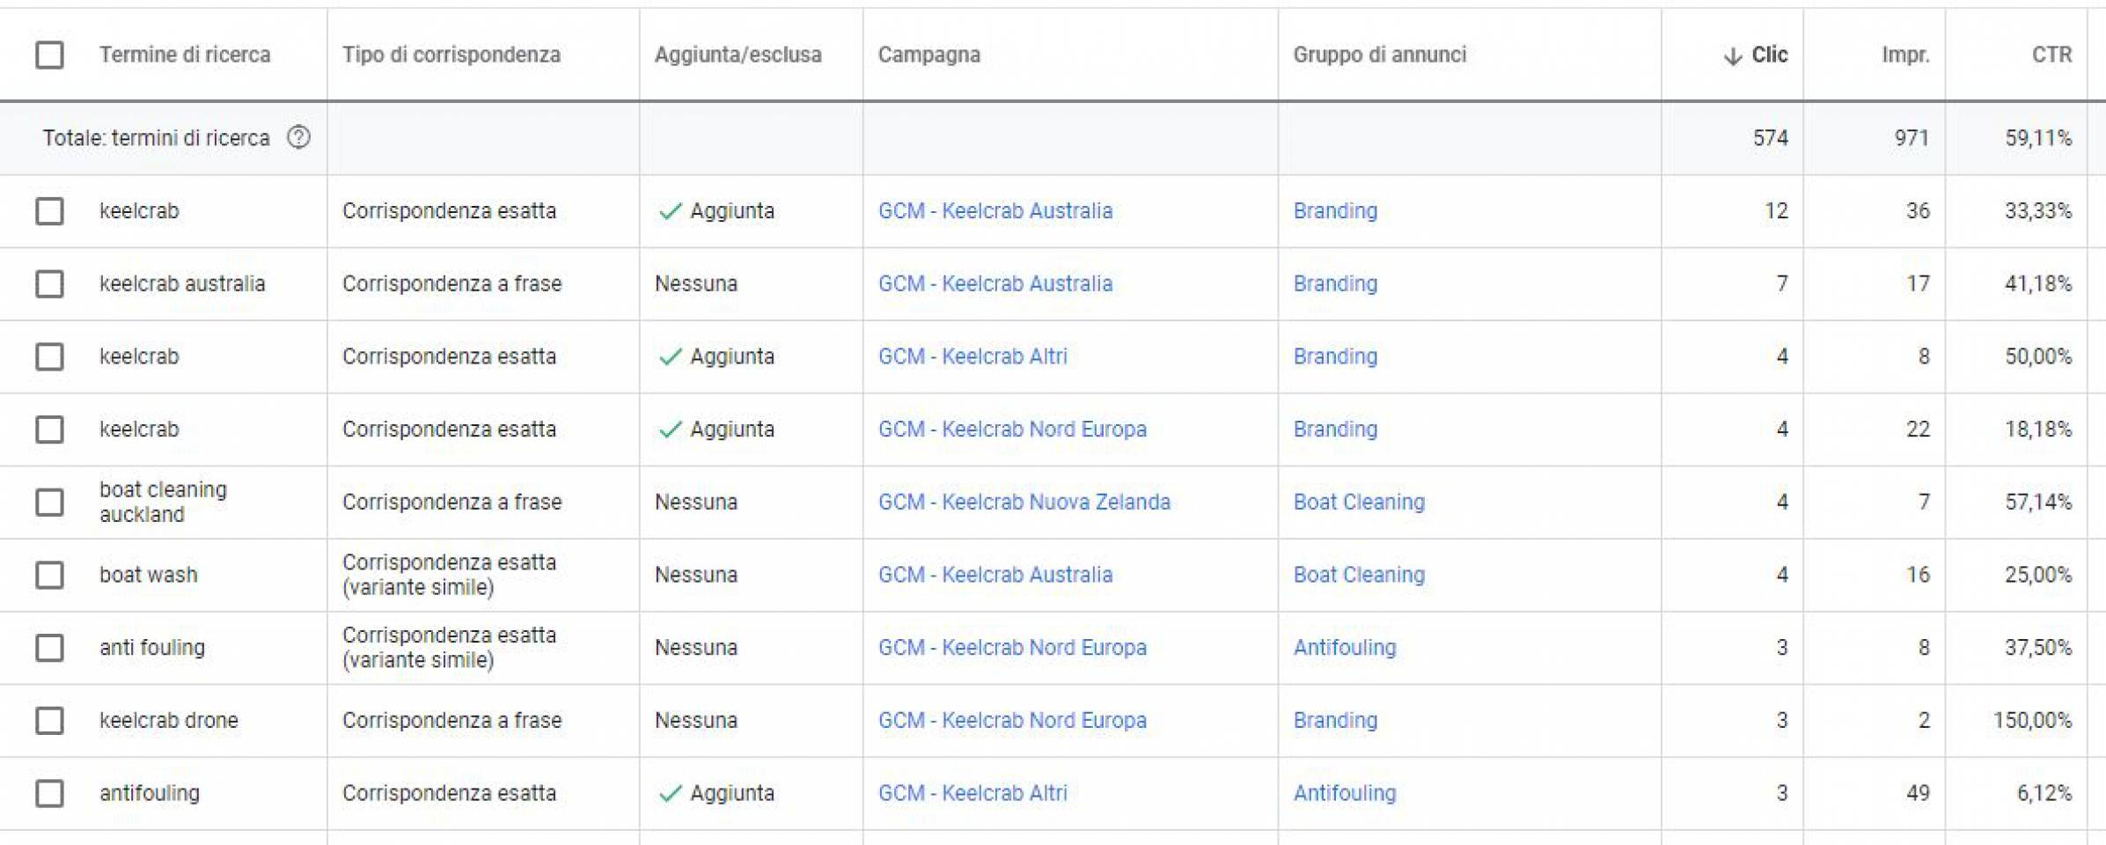Sort by the Campagna column header
Image resolution: width=2106 pixels, height=845 pixels.
(928, 55)
